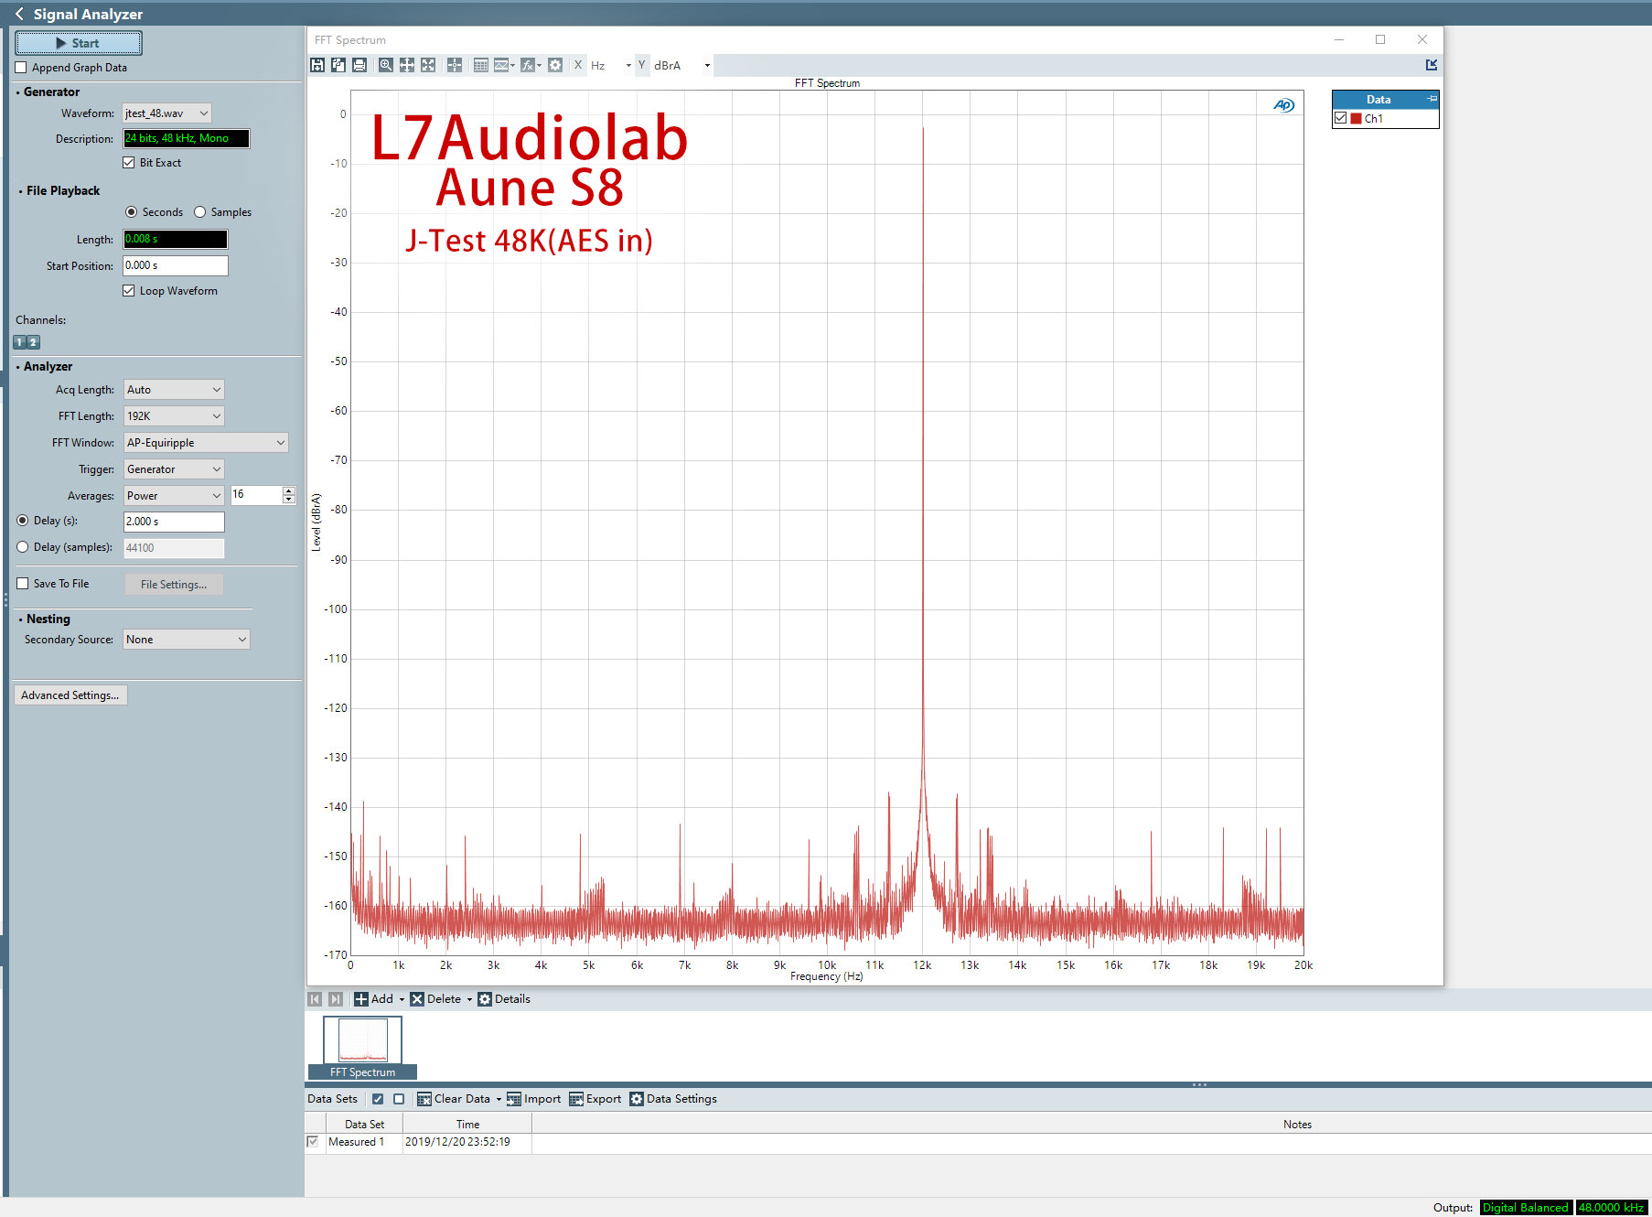Collapse the Analyzer section
This screenshot has width=1652, height=1217.
[18, 367]
